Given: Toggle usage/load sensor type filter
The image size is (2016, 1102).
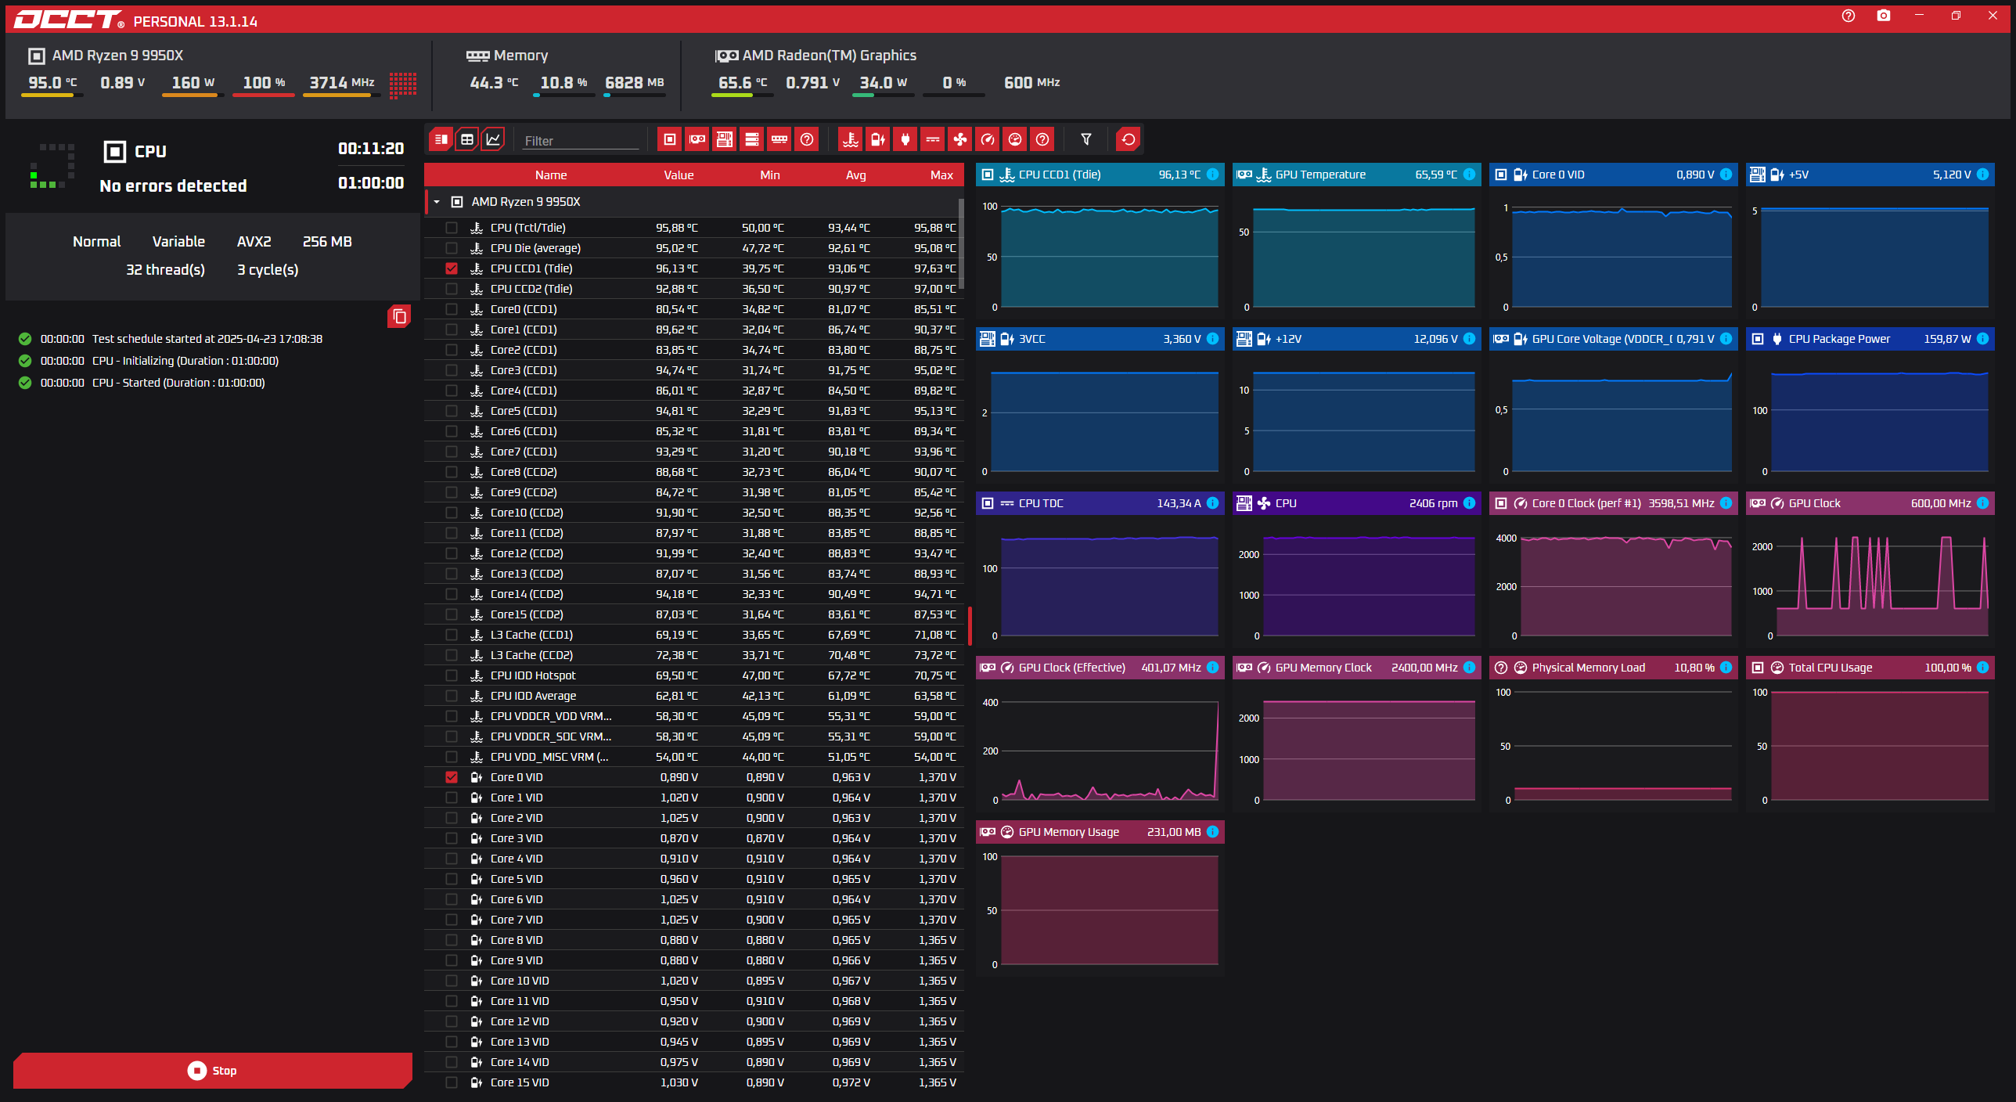Looking at the screenshot, I should [1015, 139].
